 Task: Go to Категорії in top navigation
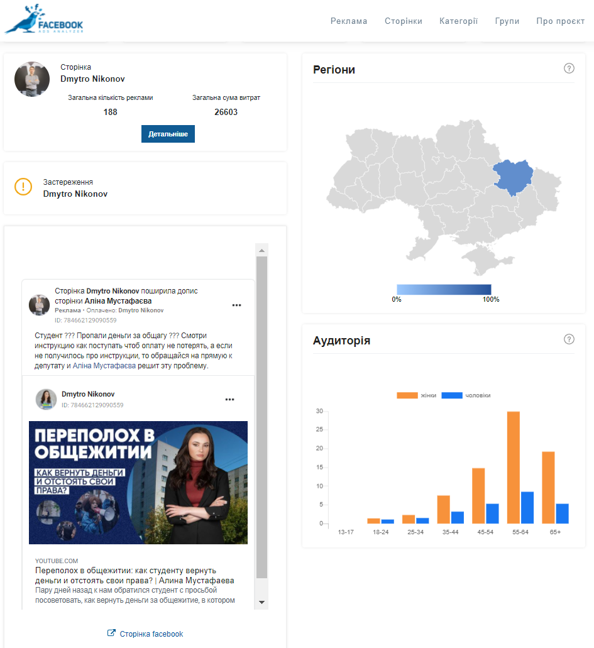pos(458,21)
